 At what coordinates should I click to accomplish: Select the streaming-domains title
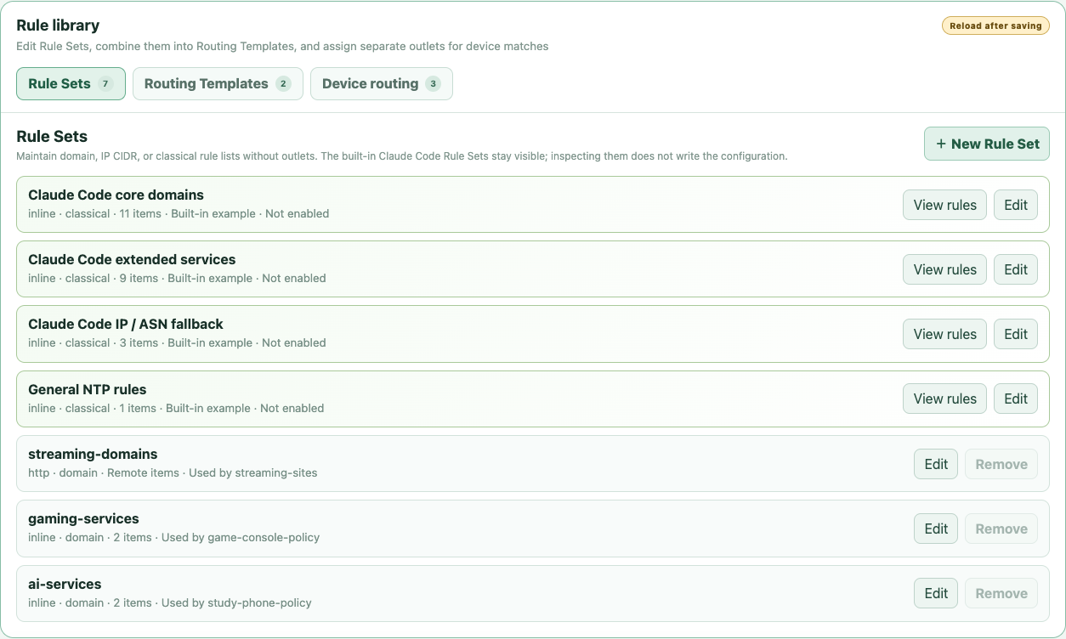(93, 454)
